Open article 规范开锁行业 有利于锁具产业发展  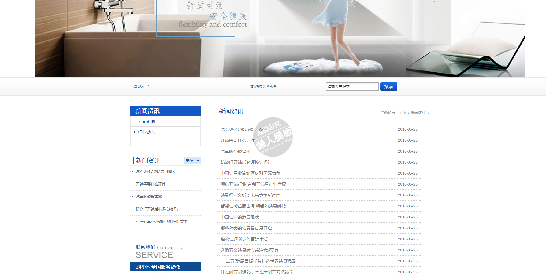pos(253,184)
